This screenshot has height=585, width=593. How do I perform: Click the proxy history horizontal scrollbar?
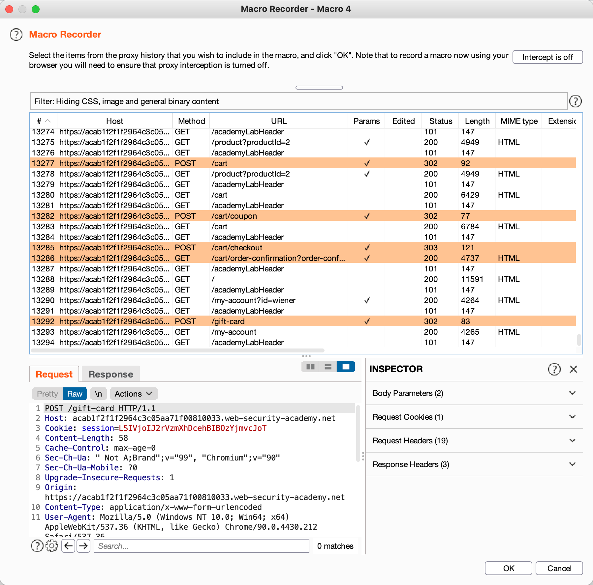pos(177,350)
